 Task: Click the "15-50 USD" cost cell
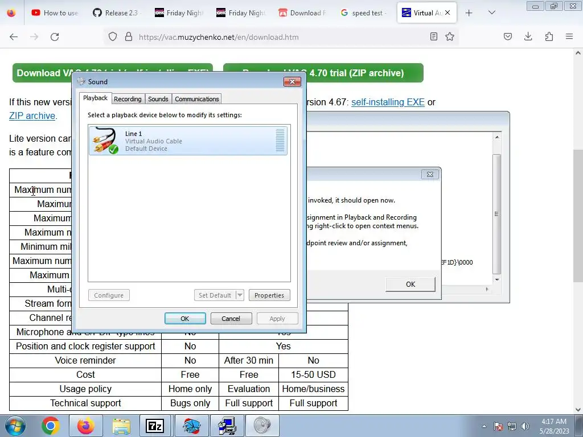pos(314,374)
